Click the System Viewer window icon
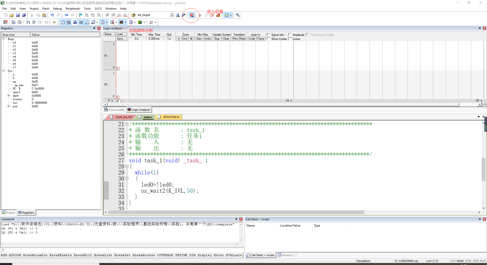487x265 pixels. click(x=140, y=22)
